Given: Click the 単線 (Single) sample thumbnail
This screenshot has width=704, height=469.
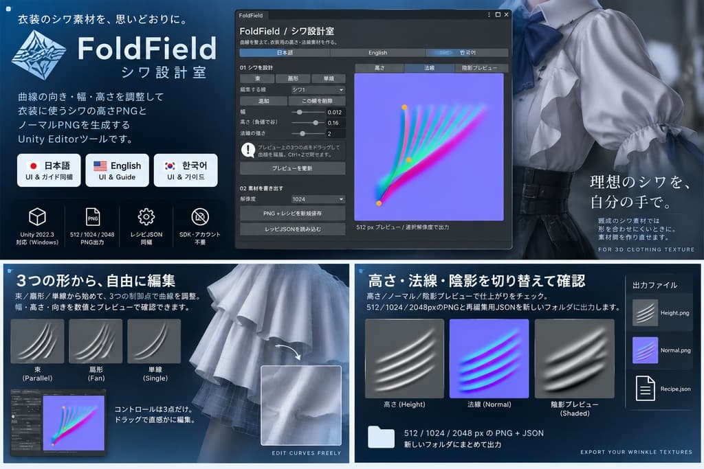Looking at the screenshot, I should pyautogui.click(x=154, y=341).
